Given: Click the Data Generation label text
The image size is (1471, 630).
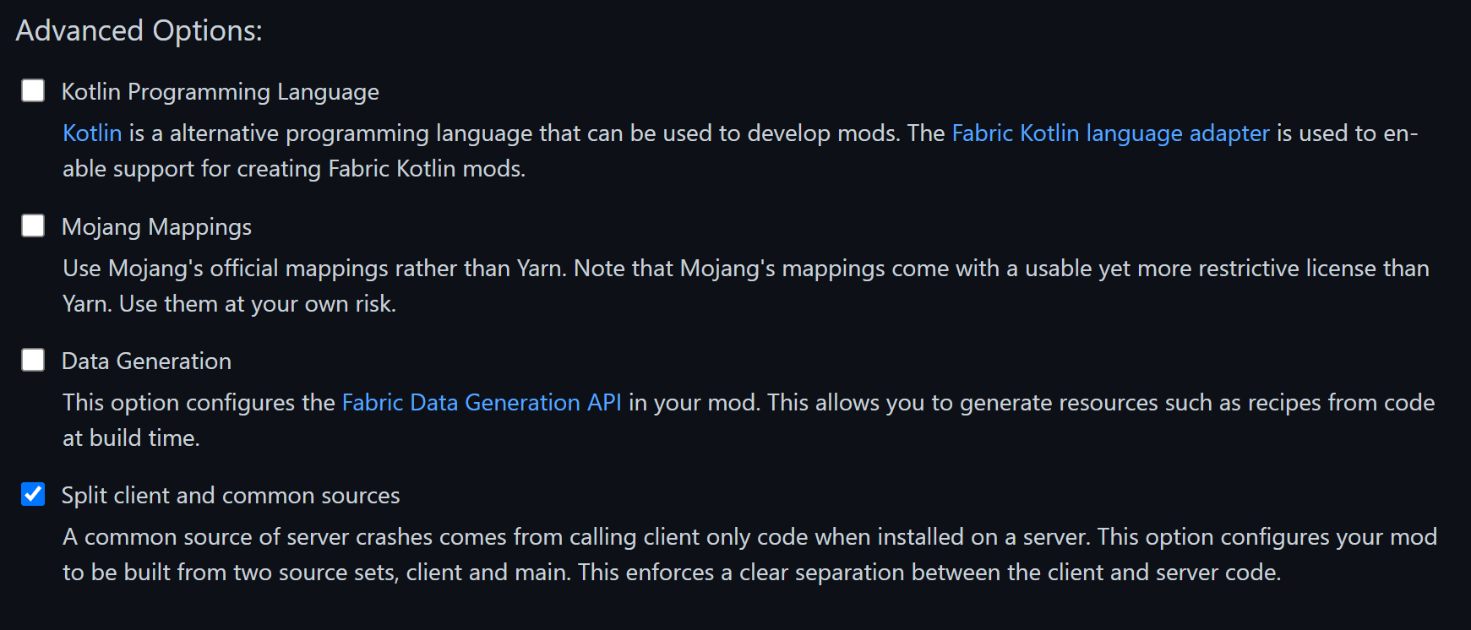Looking at the screenshot, I should [146, 361].
